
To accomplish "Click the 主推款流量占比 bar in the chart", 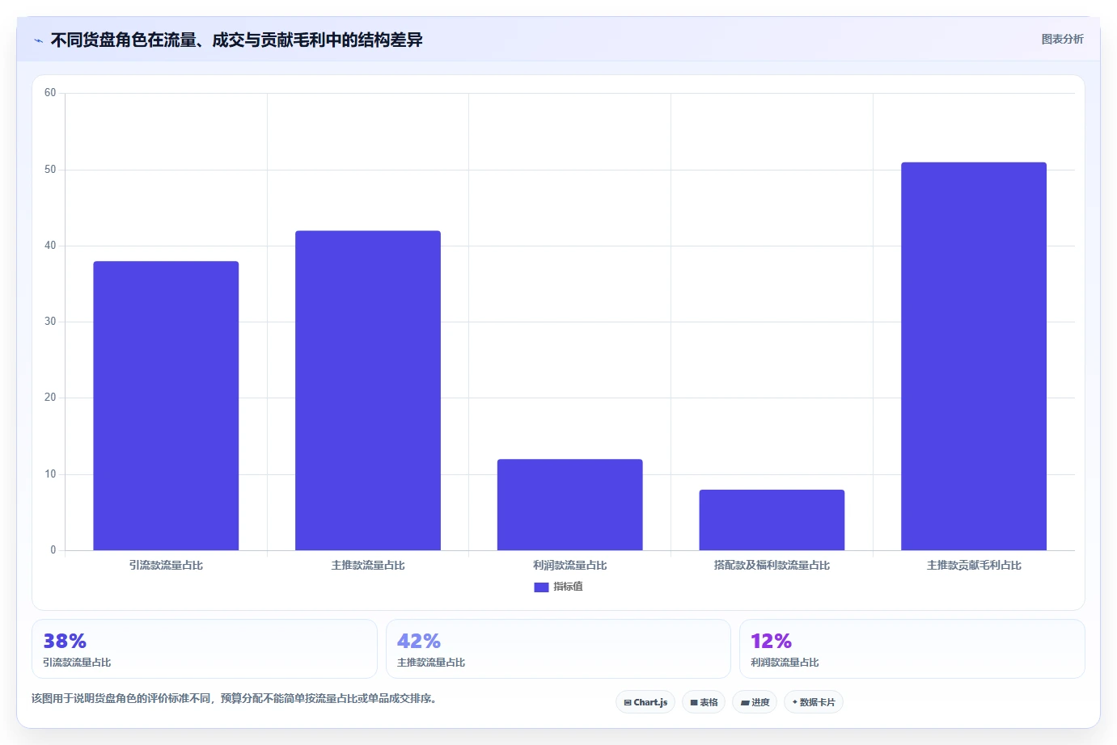I will (x=368, y=390).
